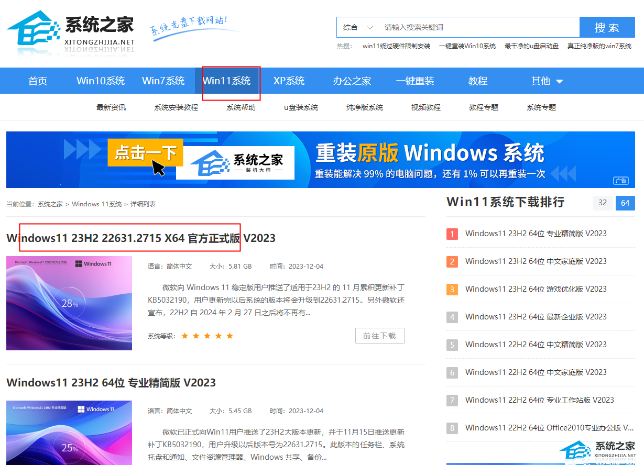The height and width of the screenshot is (465, 644).
Task: Switch ranking to 64-bit tab
Action: coord(625,203)
